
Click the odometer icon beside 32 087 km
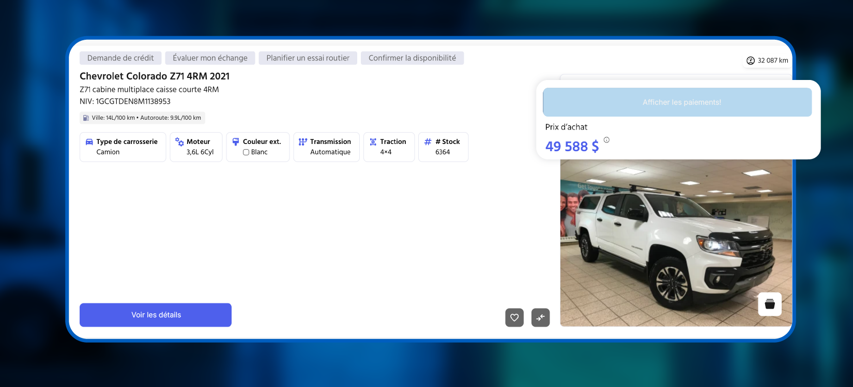point(751,60)
